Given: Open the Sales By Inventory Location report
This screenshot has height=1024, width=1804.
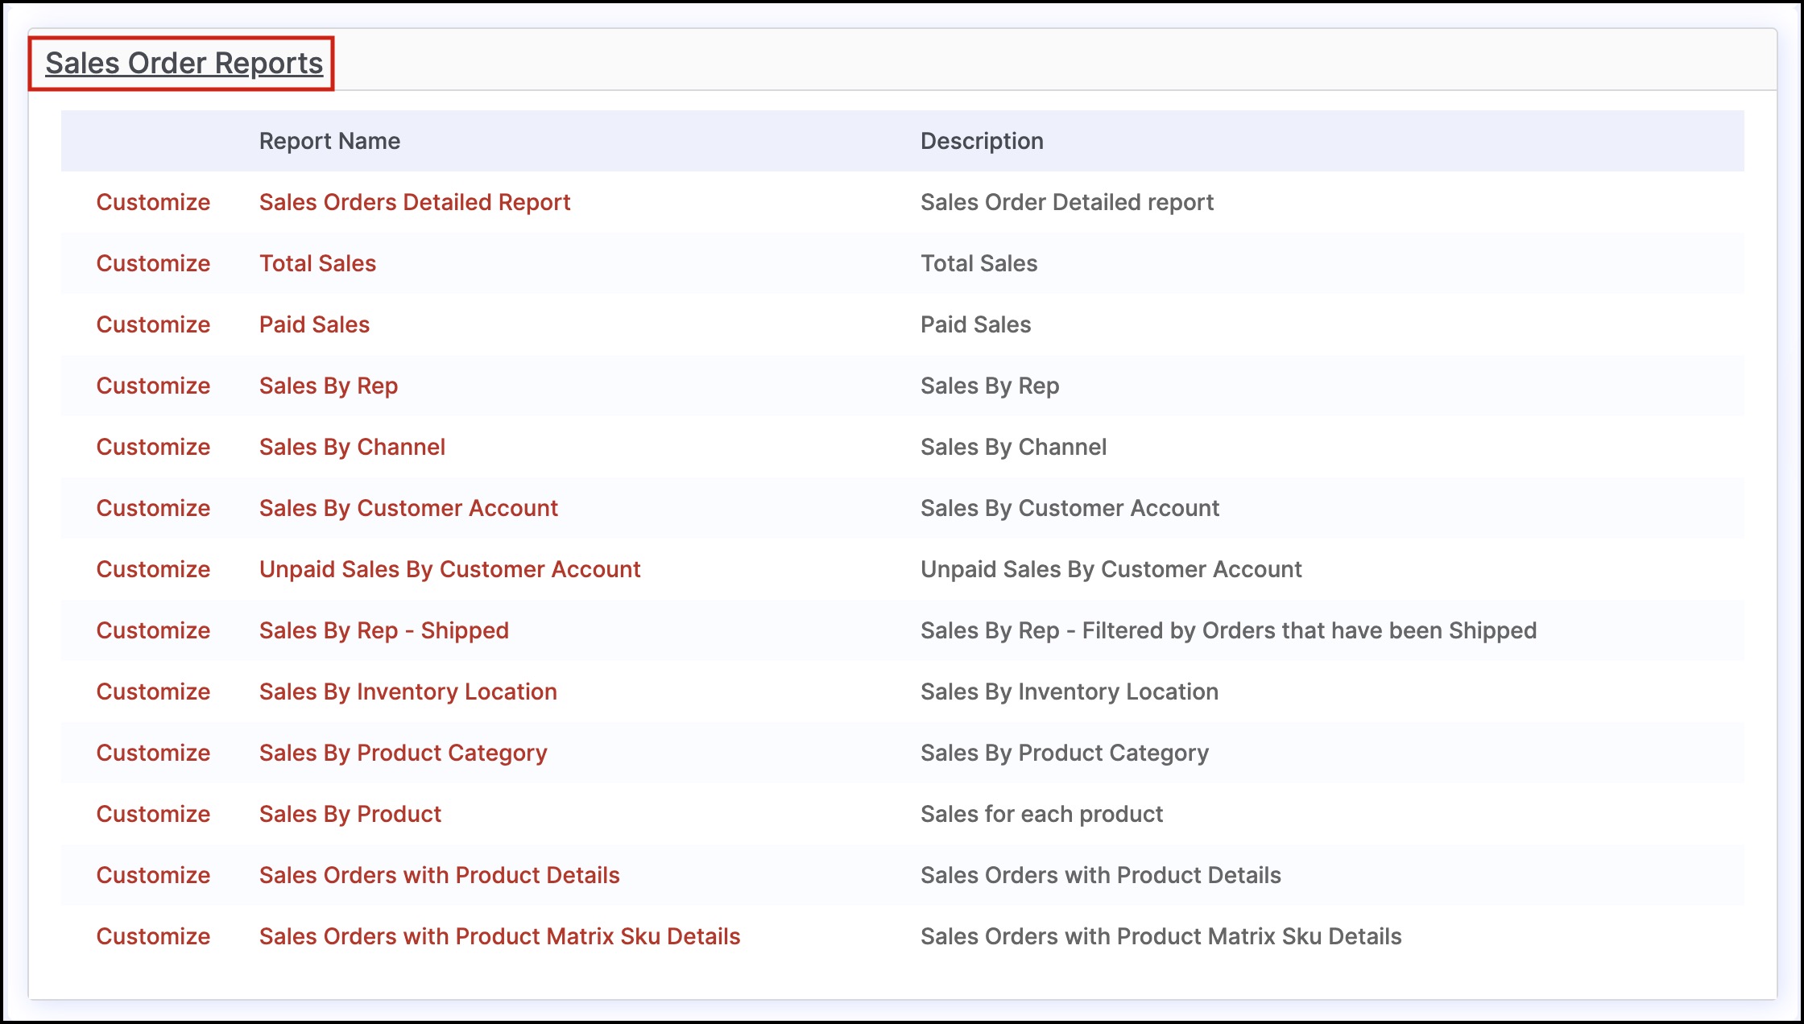Looking at the screenshot, I should (408, 692).
